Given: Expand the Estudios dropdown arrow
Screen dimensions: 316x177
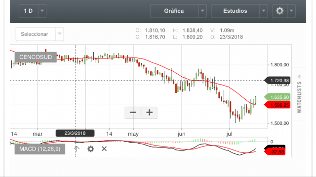Looking at the screenshot, I should coord(264,11).
